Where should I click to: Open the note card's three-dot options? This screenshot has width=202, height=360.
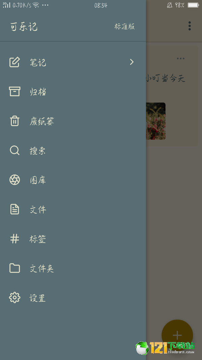[180, 59]
